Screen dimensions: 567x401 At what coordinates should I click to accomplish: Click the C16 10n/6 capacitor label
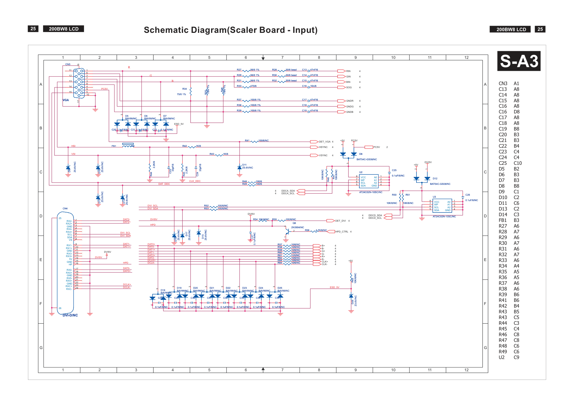pos(309,86)
